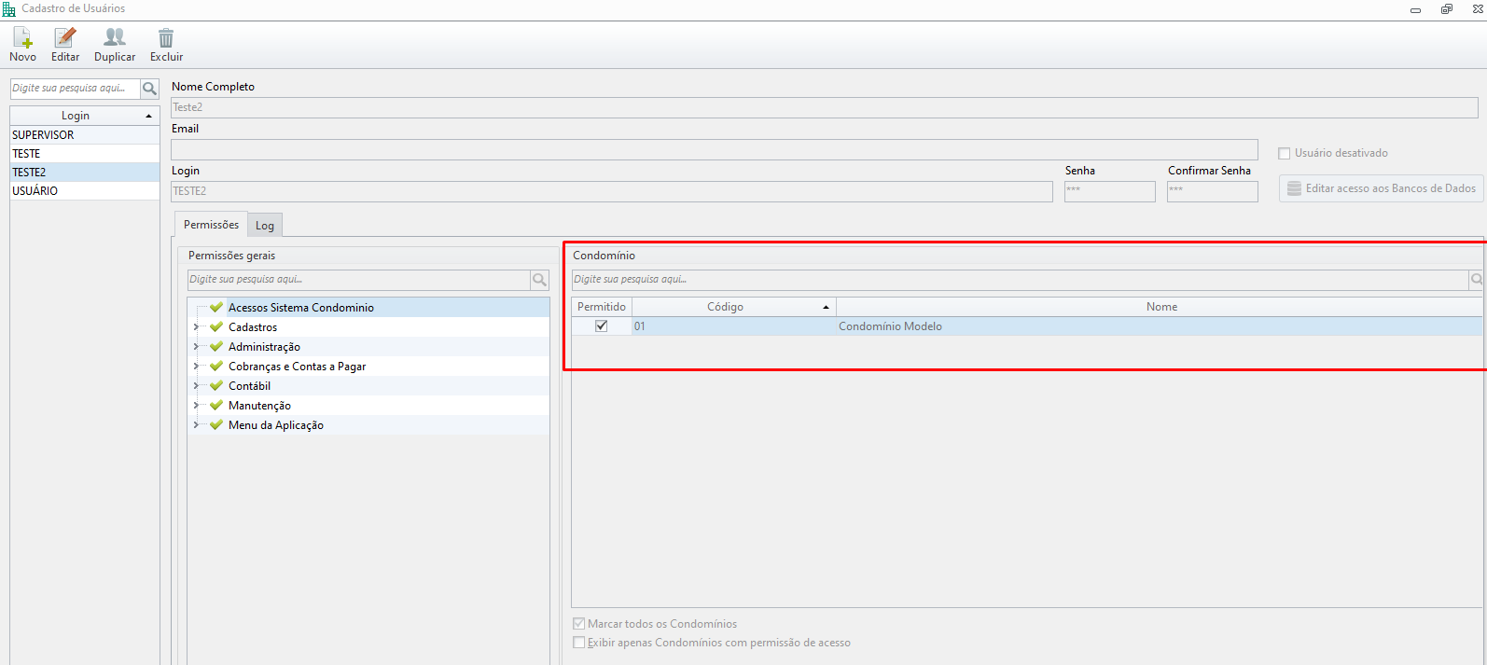Viewport: 1487px width, 665px height.
Task: Toggle Marcar todos os Condomínios checkbox
Action: coord(578,624)
